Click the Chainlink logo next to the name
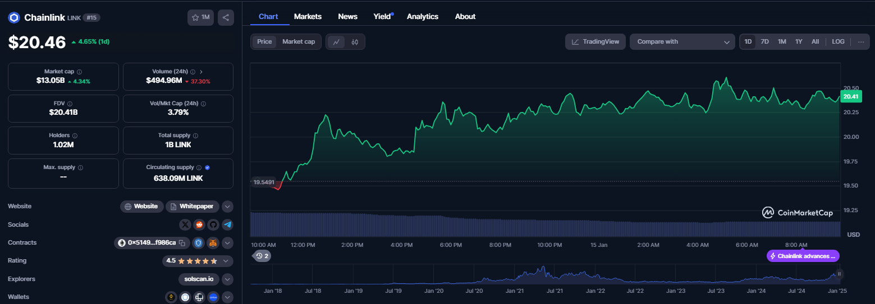875x304 pixels. click(x=14, y=17)
